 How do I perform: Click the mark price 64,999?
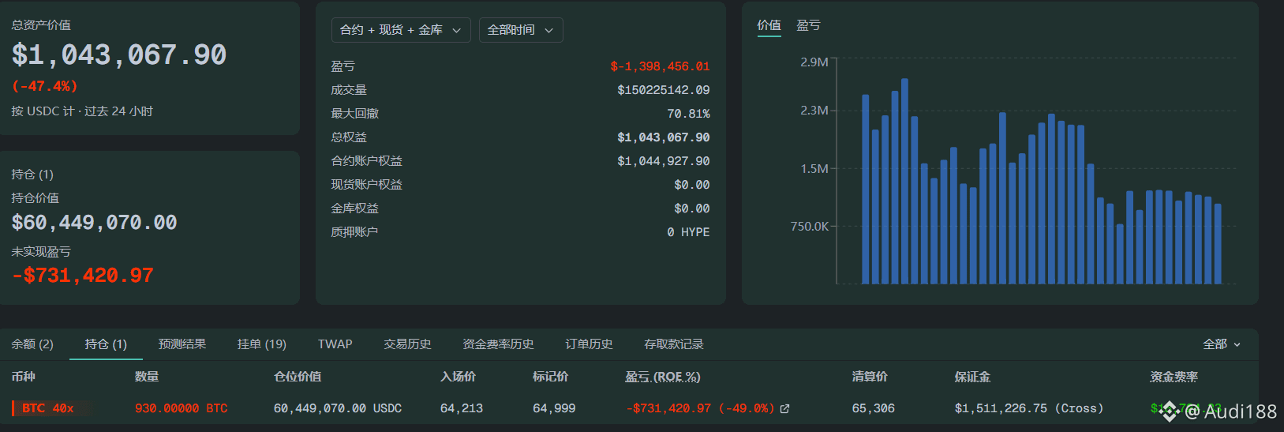tap(554, 408)
